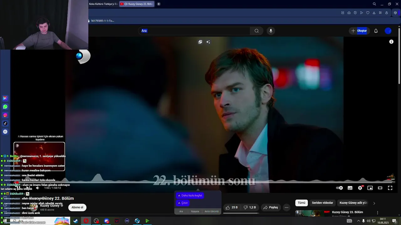This screenshot has width=401, height=225.
Task: Select the Seriden videolar chip
Action: click(x=322, y=203)
